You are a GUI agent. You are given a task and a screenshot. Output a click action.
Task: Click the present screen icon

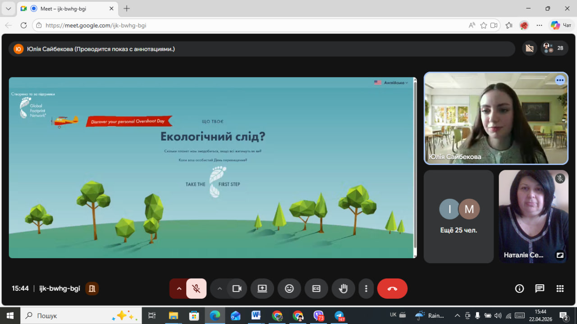pos(262,289)
